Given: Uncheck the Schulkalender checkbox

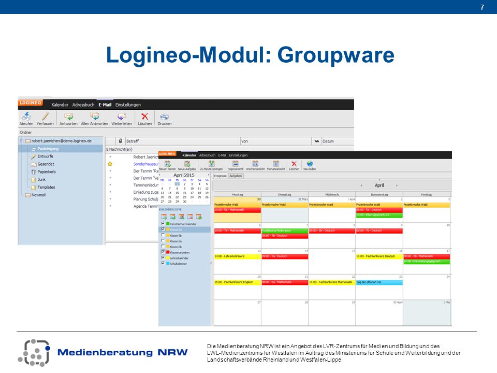Looking at the screenshot, I should [x=163, y=263].
